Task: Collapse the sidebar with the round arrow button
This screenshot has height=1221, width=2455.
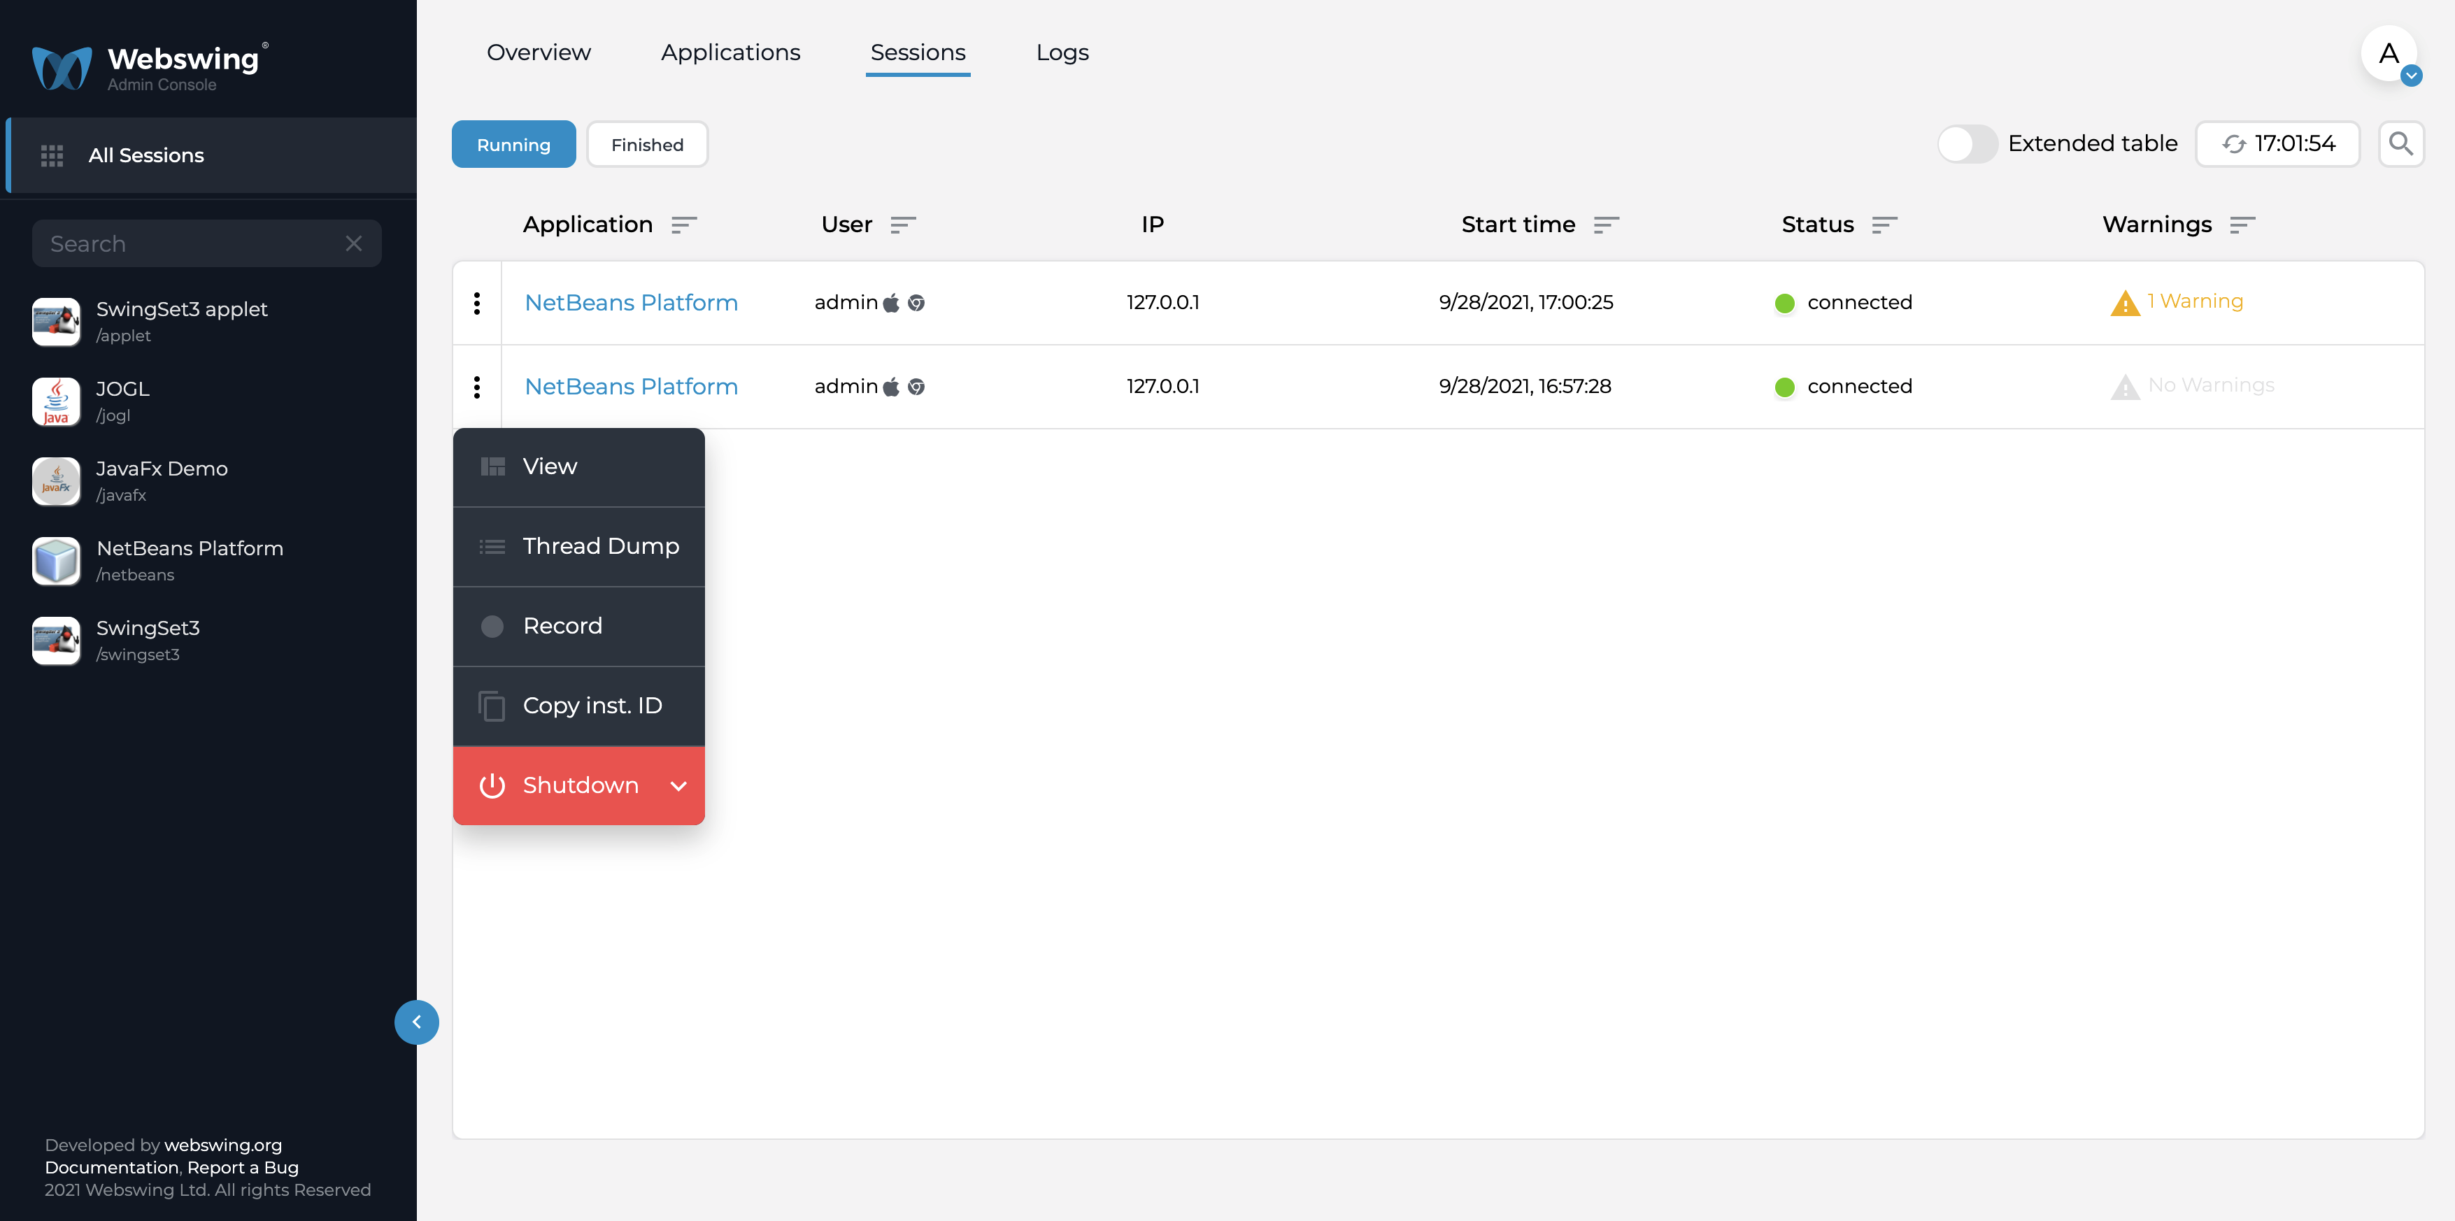Action: [416, 1022]
